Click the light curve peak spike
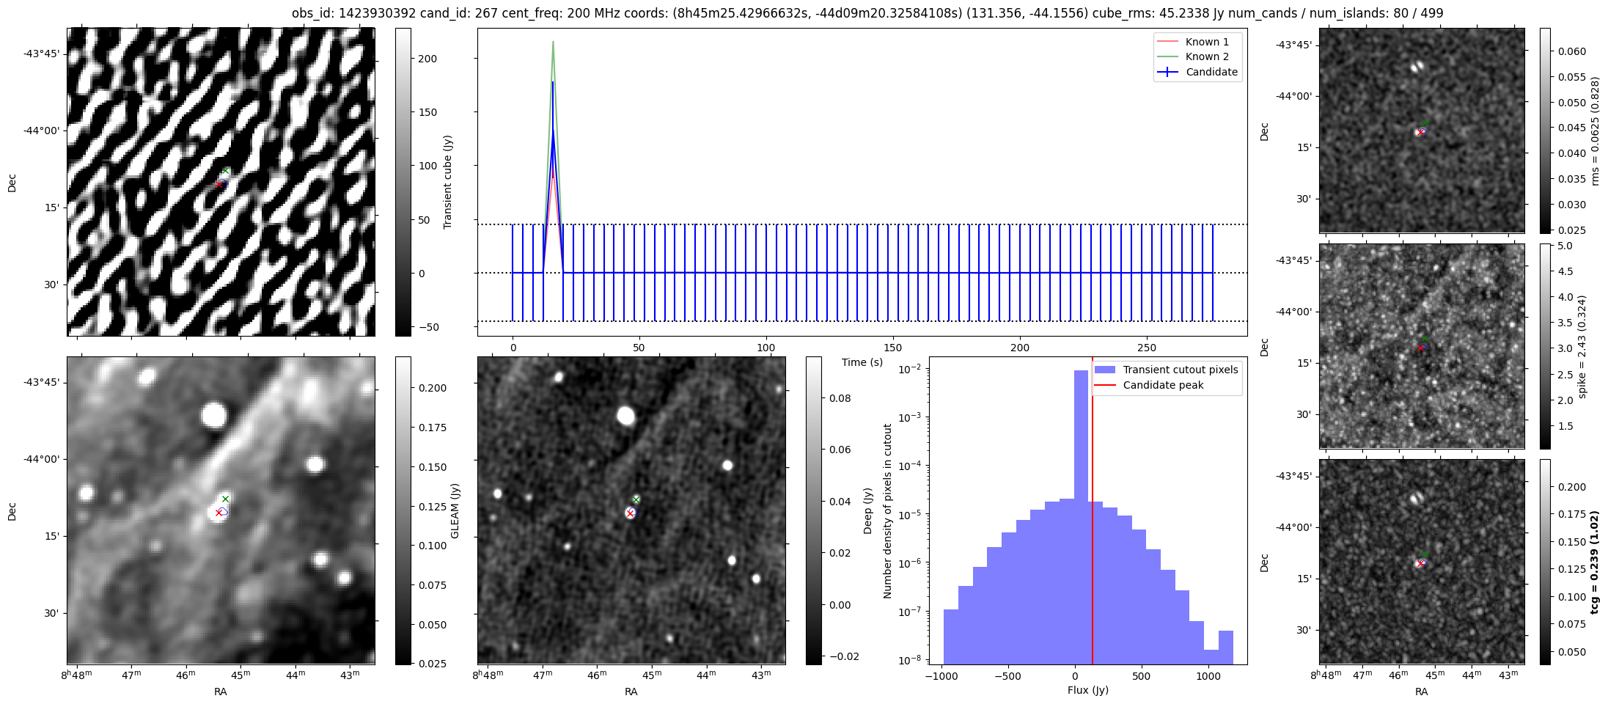The image size is (1608, 704). coord(553,43)
